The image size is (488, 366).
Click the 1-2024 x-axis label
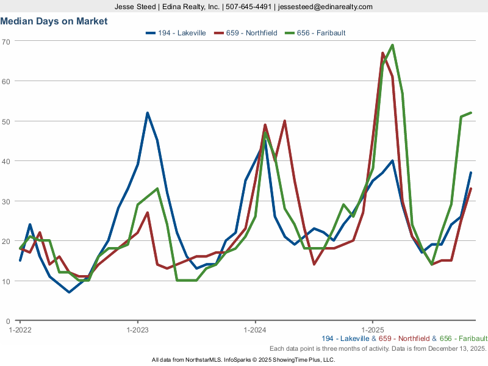(255, 330)
